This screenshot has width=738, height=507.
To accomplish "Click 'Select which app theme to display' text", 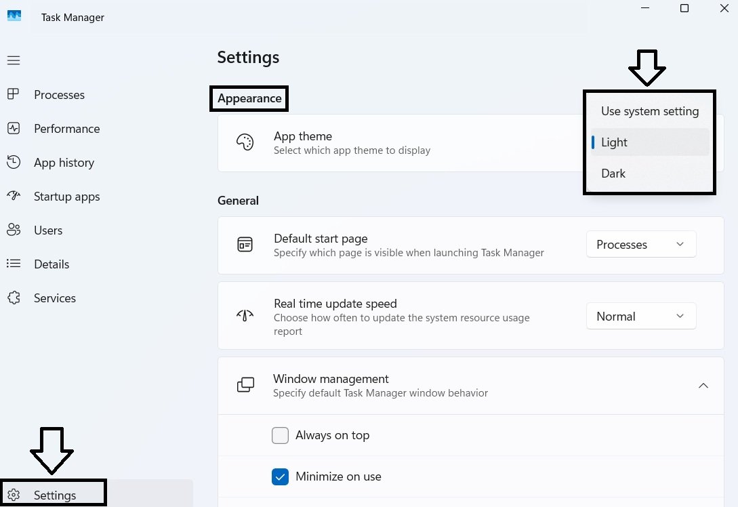I will 352,150.
